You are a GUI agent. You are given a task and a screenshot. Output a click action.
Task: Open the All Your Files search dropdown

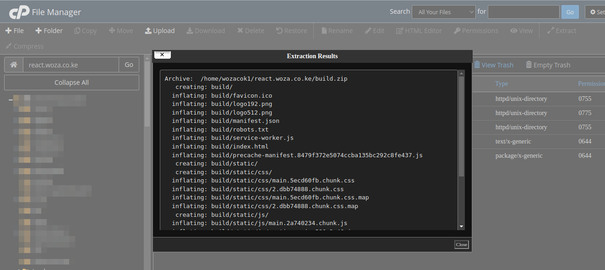click(x=444, y=12)
